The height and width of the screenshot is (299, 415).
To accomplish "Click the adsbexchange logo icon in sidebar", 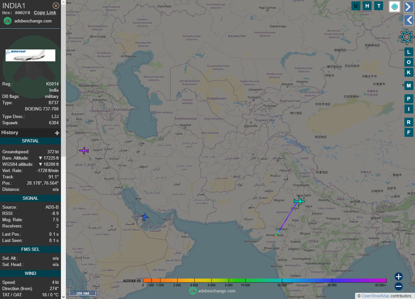I will point(8,21).
